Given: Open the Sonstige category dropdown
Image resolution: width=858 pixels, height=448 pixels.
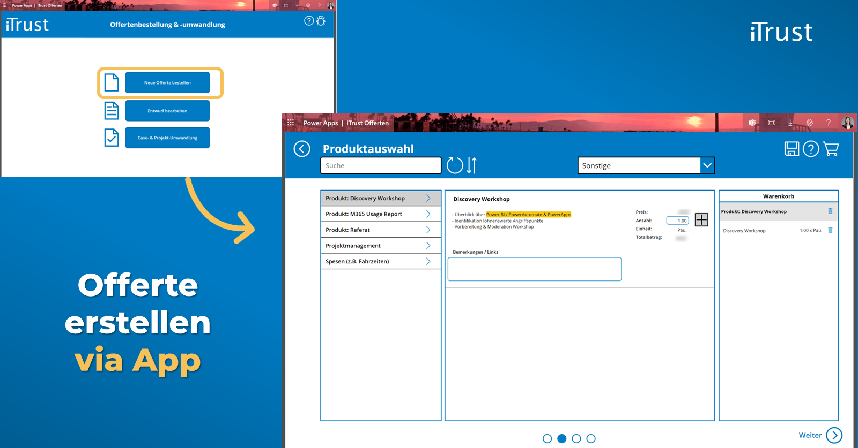Looking at the screenshot, I should click(707, 165).
